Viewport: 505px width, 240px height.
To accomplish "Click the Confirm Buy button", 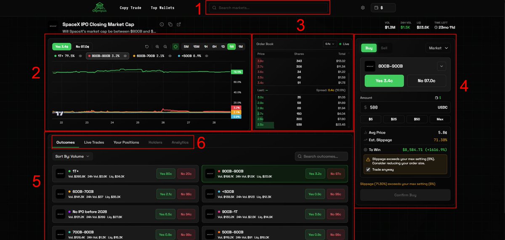I will coord(405,195).
